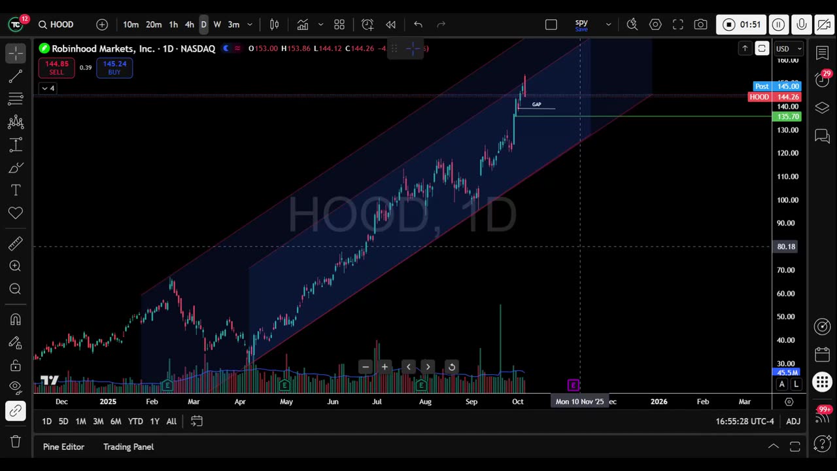Select the ruler measure tool
Image resolution: width=837 pixels, height=471 pixels.
point(16,243)
